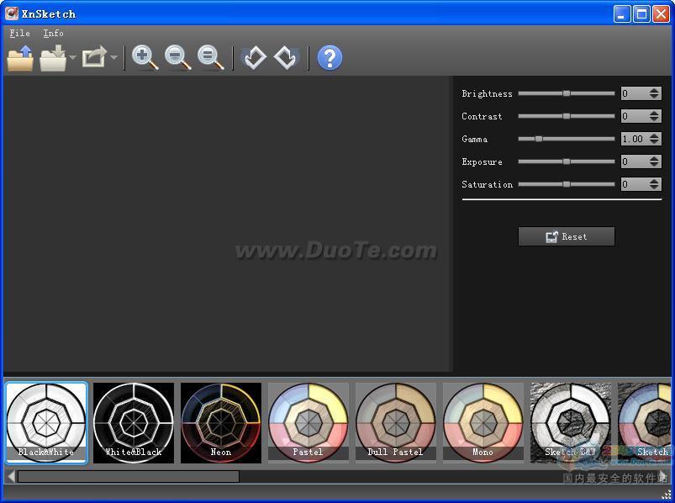Click the open image folder icon
The image size is (675, 503).
(x=20, y=58)
